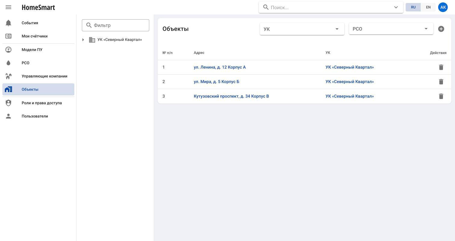Viewport: 455px width, 241px height.
Task: Open the УК filter dropdown
Action: tap(302, 29)
